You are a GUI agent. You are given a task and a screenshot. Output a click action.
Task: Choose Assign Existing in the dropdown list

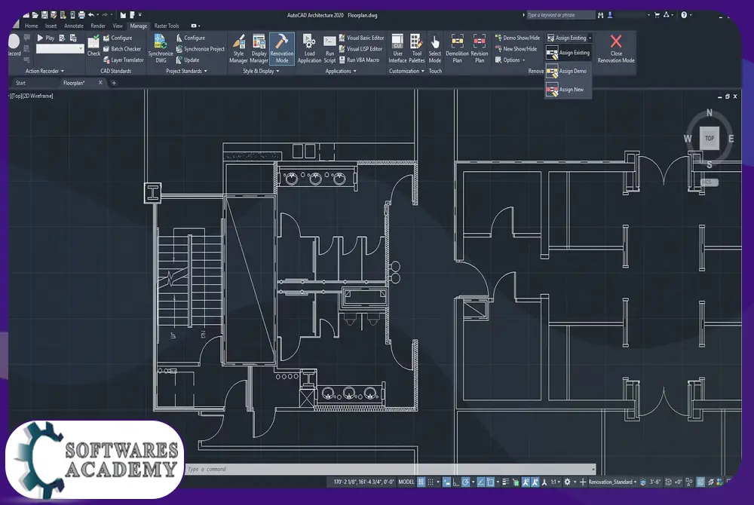[x=568, y=52]
